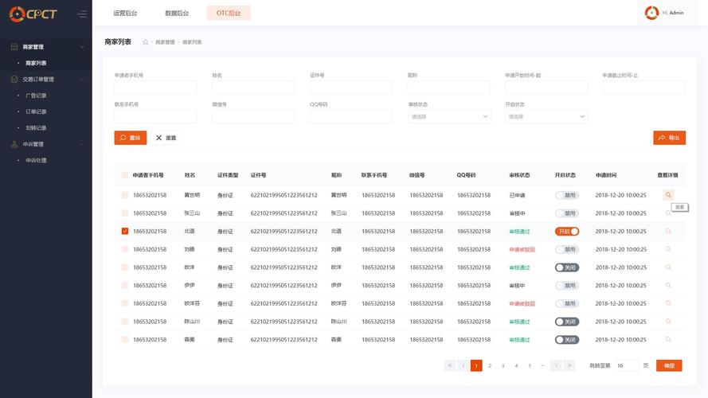Go to page 2
708x398 pixels.
tap(490, 365)
